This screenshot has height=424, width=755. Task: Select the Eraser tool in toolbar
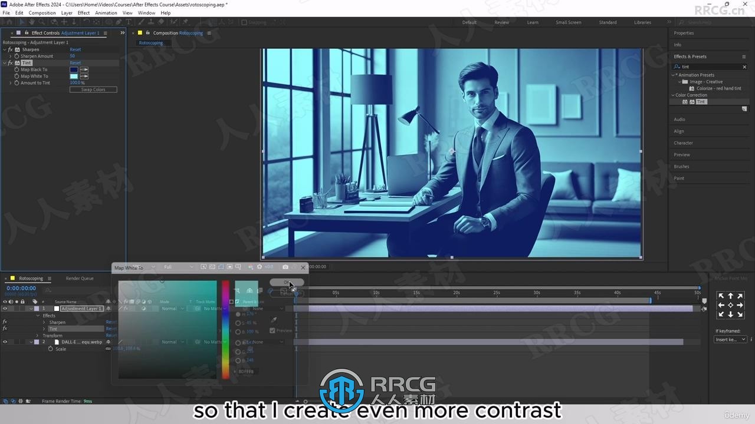pyautogui.click(x=161, y=22)
